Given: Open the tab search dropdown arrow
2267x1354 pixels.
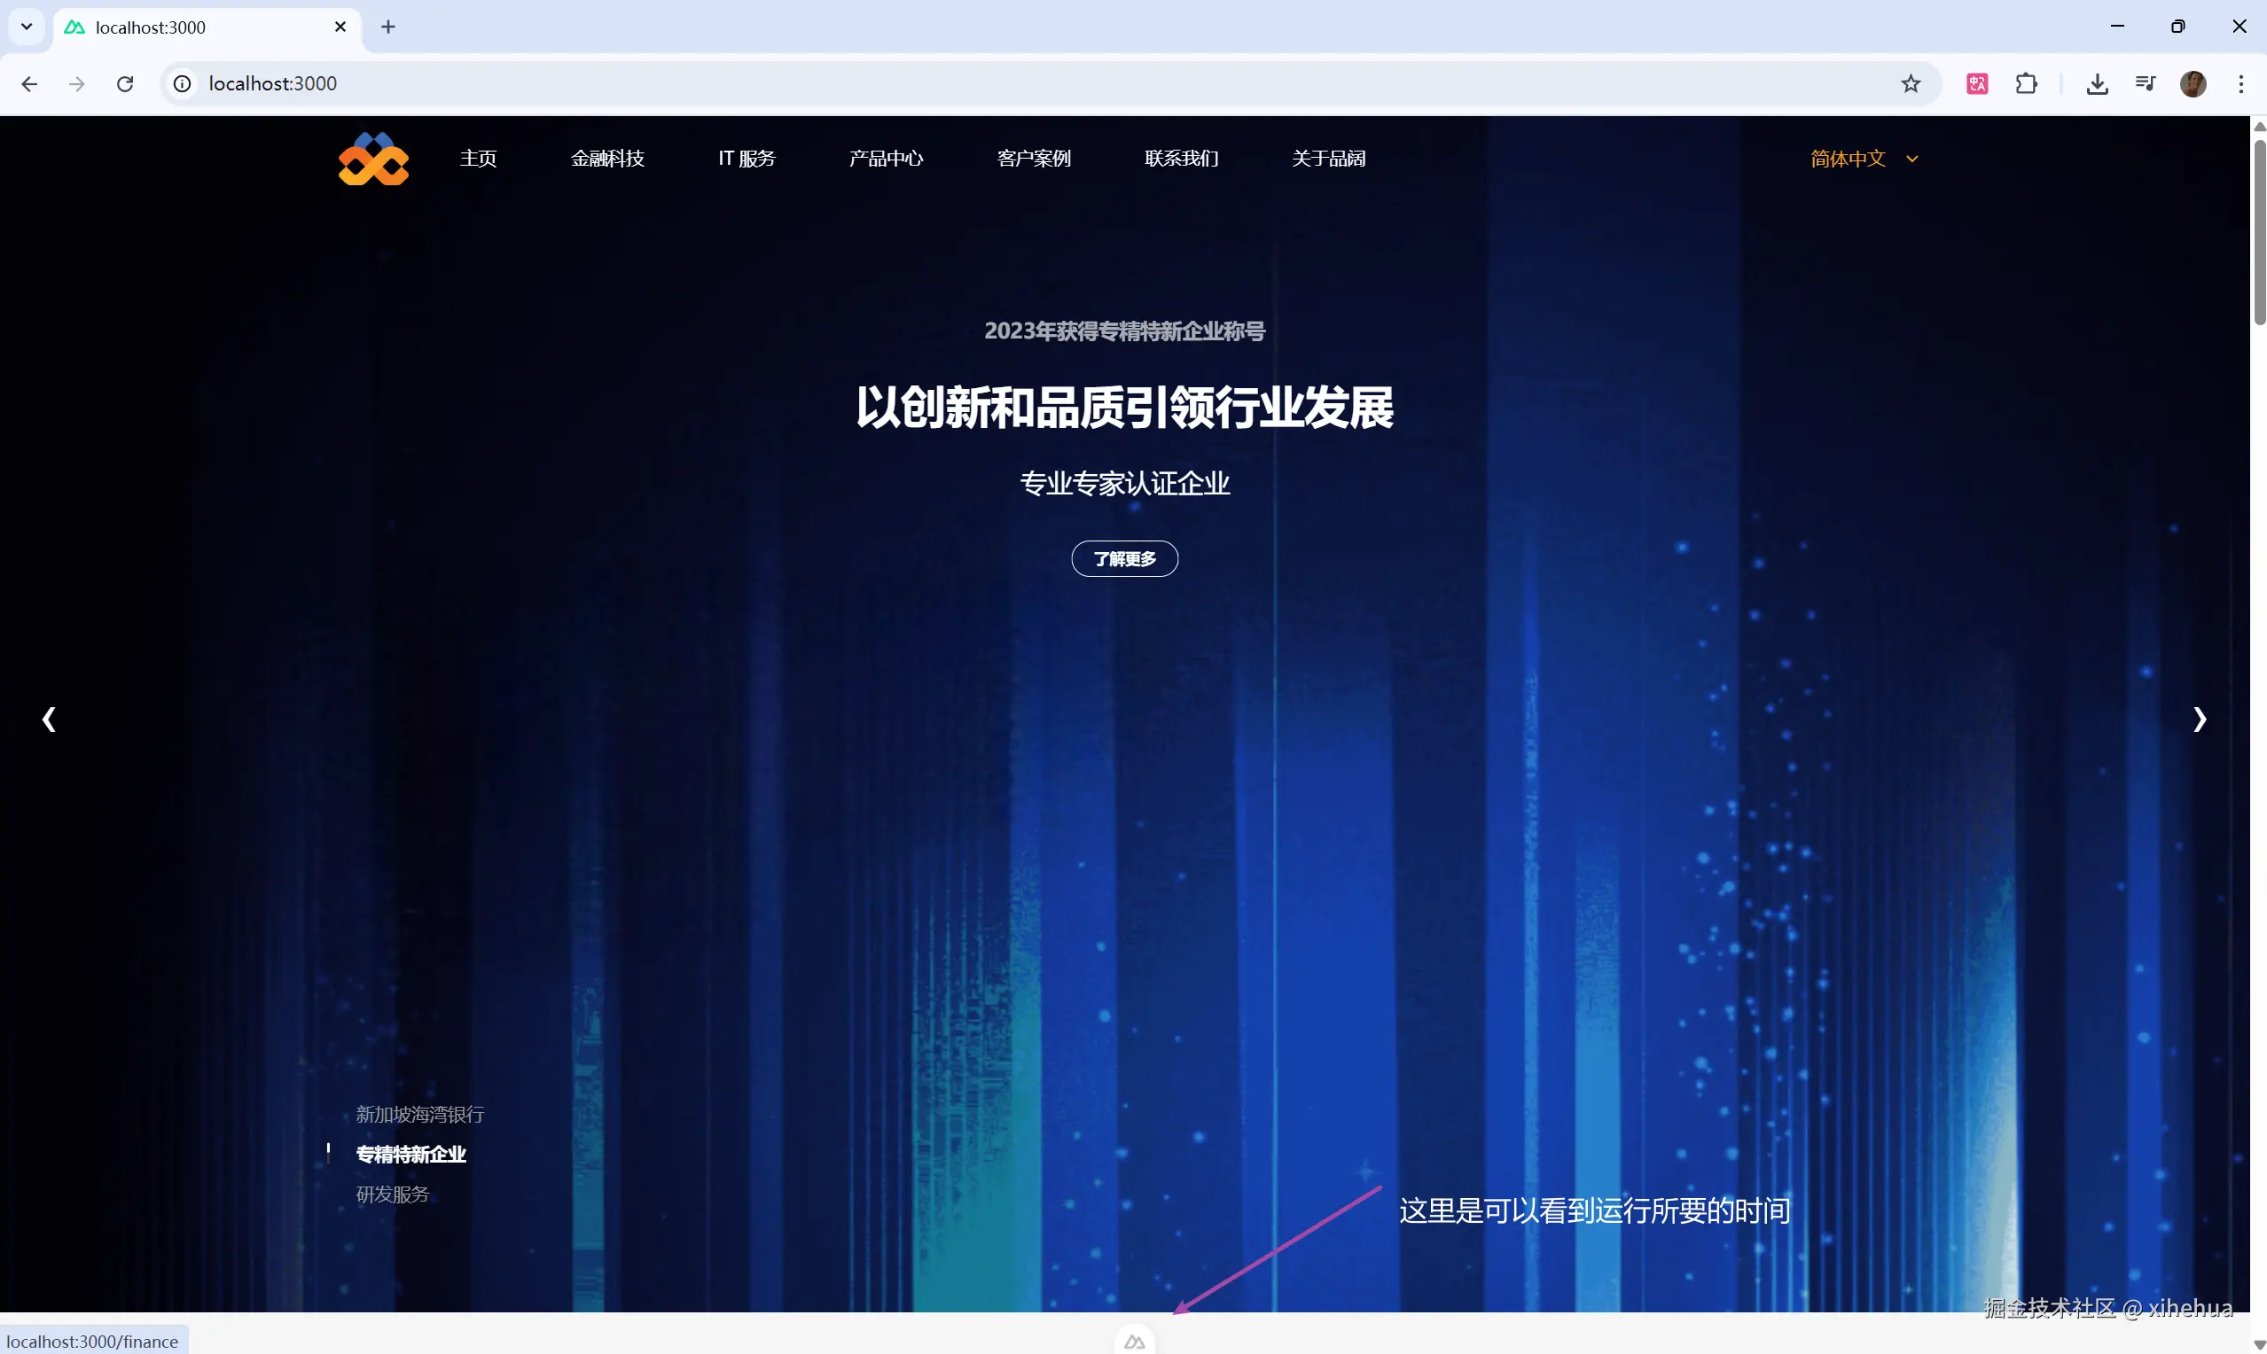Looking at the screenshot, I should (x=27, y=27).
